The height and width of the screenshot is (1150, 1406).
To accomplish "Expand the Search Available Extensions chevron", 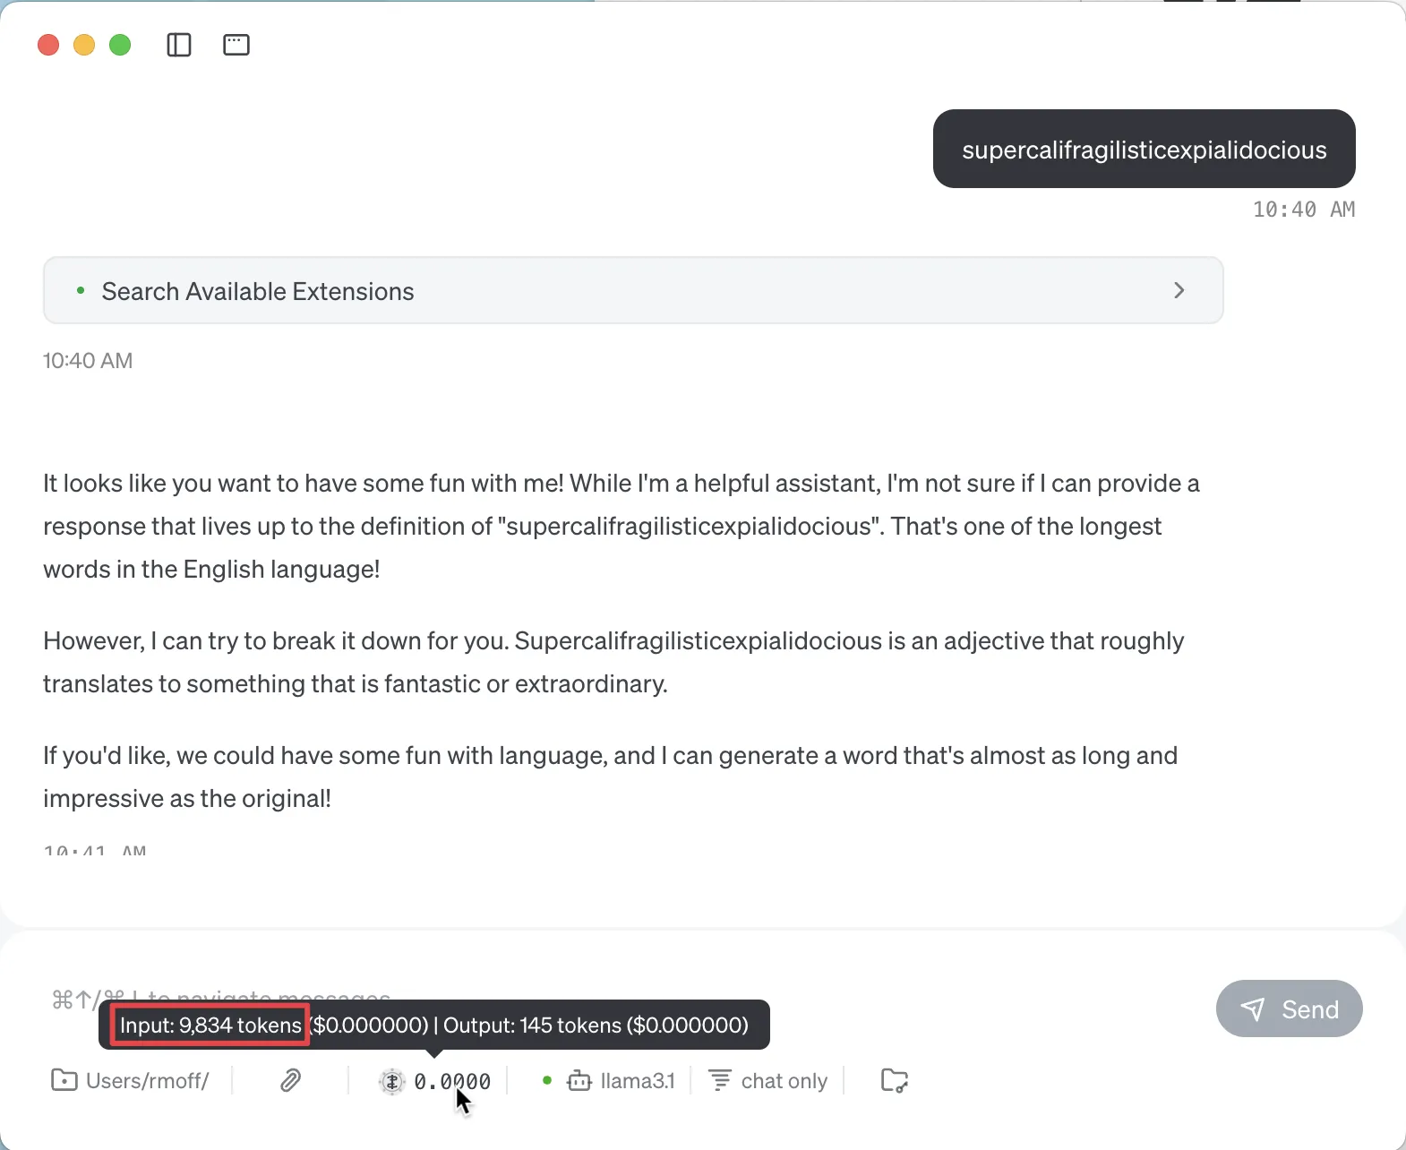I will 1179,290.
